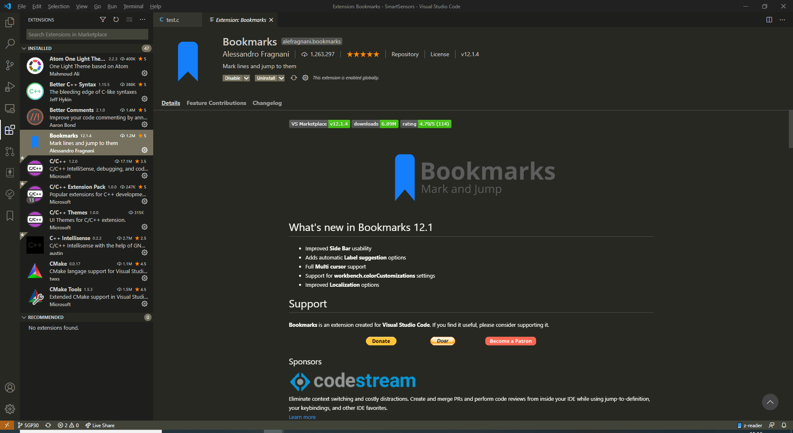793x433 pixels.
Task: Open errors and warnings in status bar
Action: coord(68,425)
